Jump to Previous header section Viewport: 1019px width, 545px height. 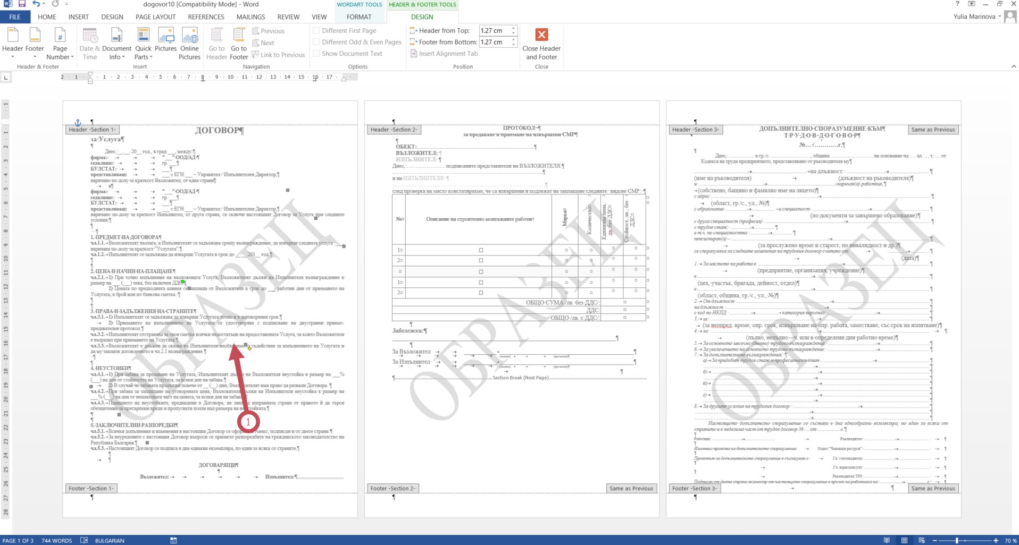click(269, 31)
